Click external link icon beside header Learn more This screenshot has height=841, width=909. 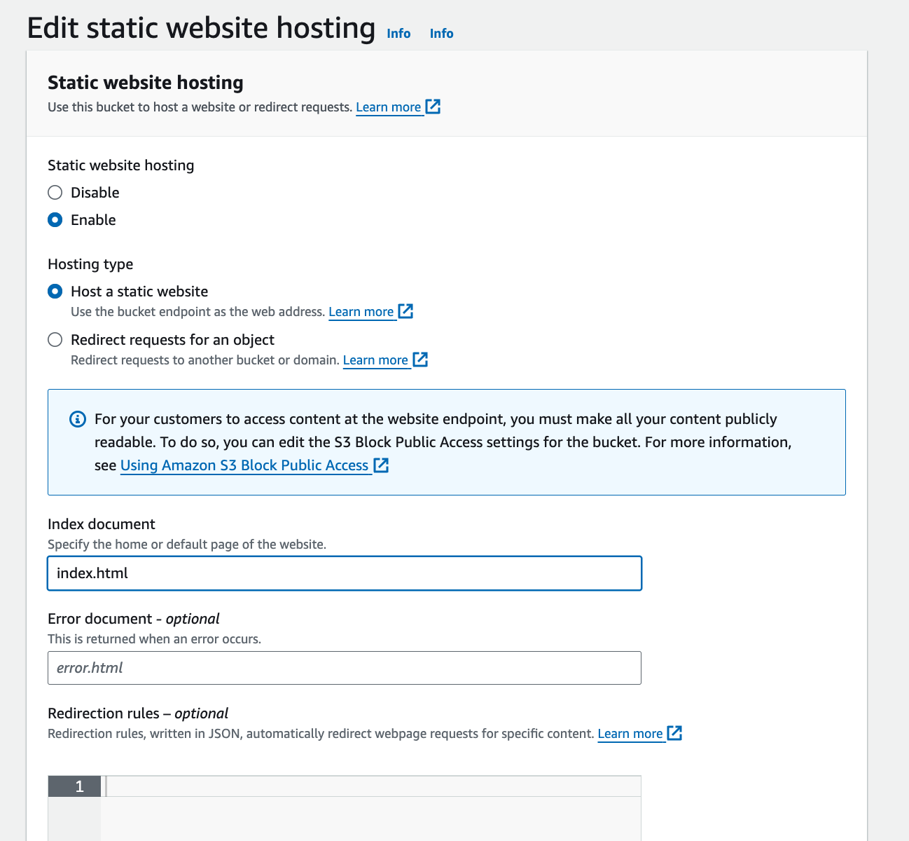point(433,107)
